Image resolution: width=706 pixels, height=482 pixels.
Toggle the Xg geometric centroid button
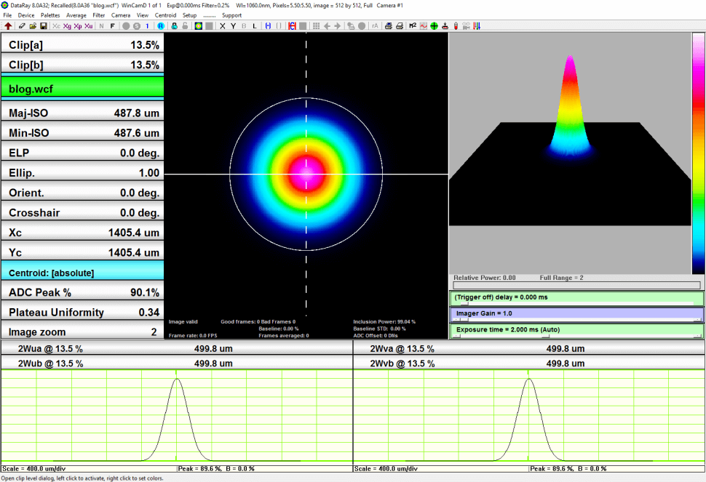(x=67, y=26)
